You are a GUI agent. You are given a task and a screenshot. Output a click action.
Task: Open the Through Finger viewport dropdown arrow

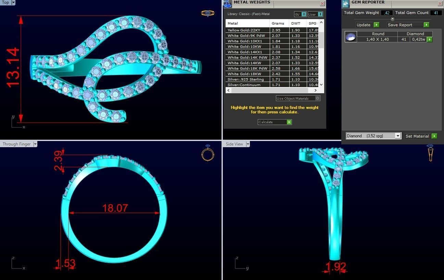[35, 144]
